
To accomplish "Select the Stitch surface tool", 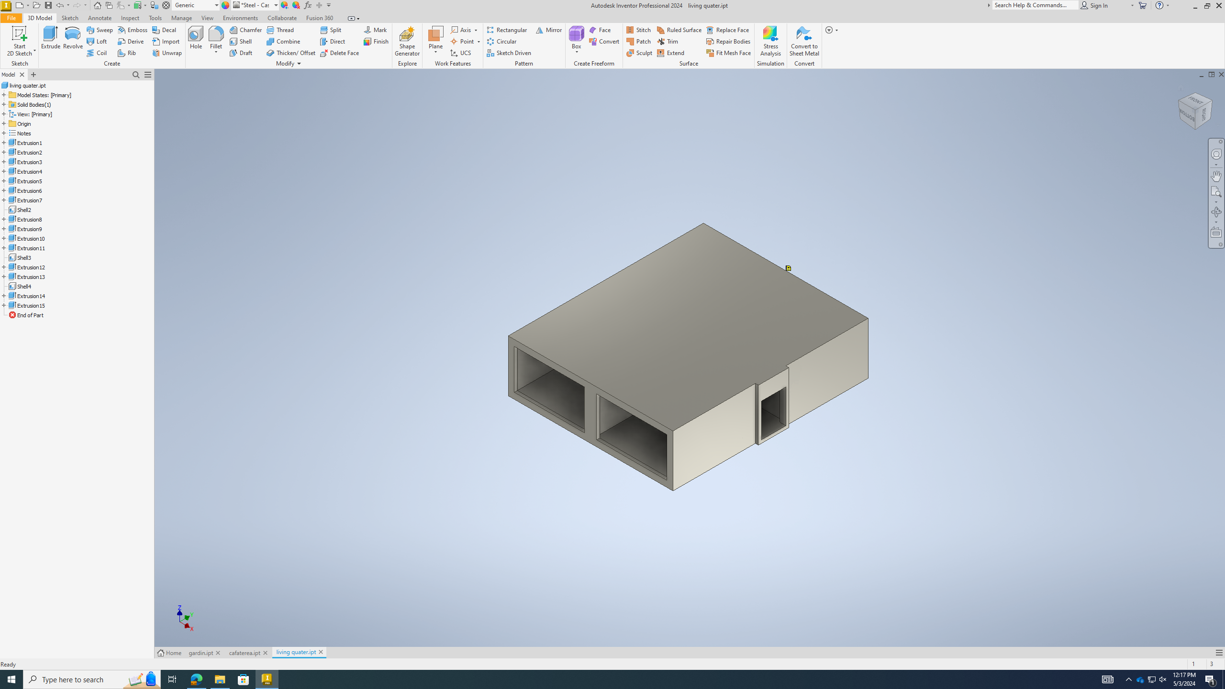I will coord(639,30).
